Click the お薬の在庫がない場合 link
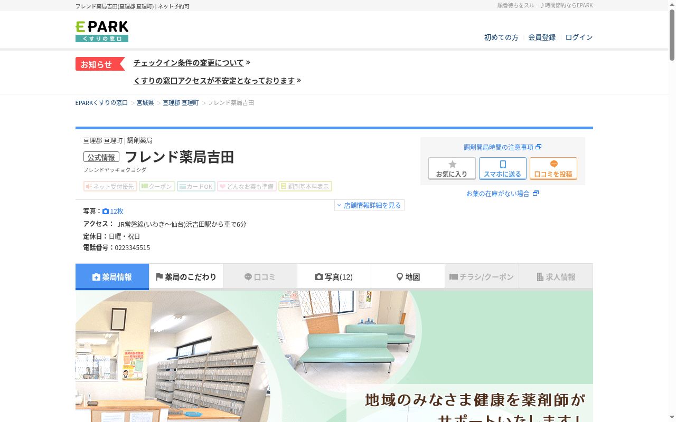The width and height of the screenshot is (676, 422). 497,194
